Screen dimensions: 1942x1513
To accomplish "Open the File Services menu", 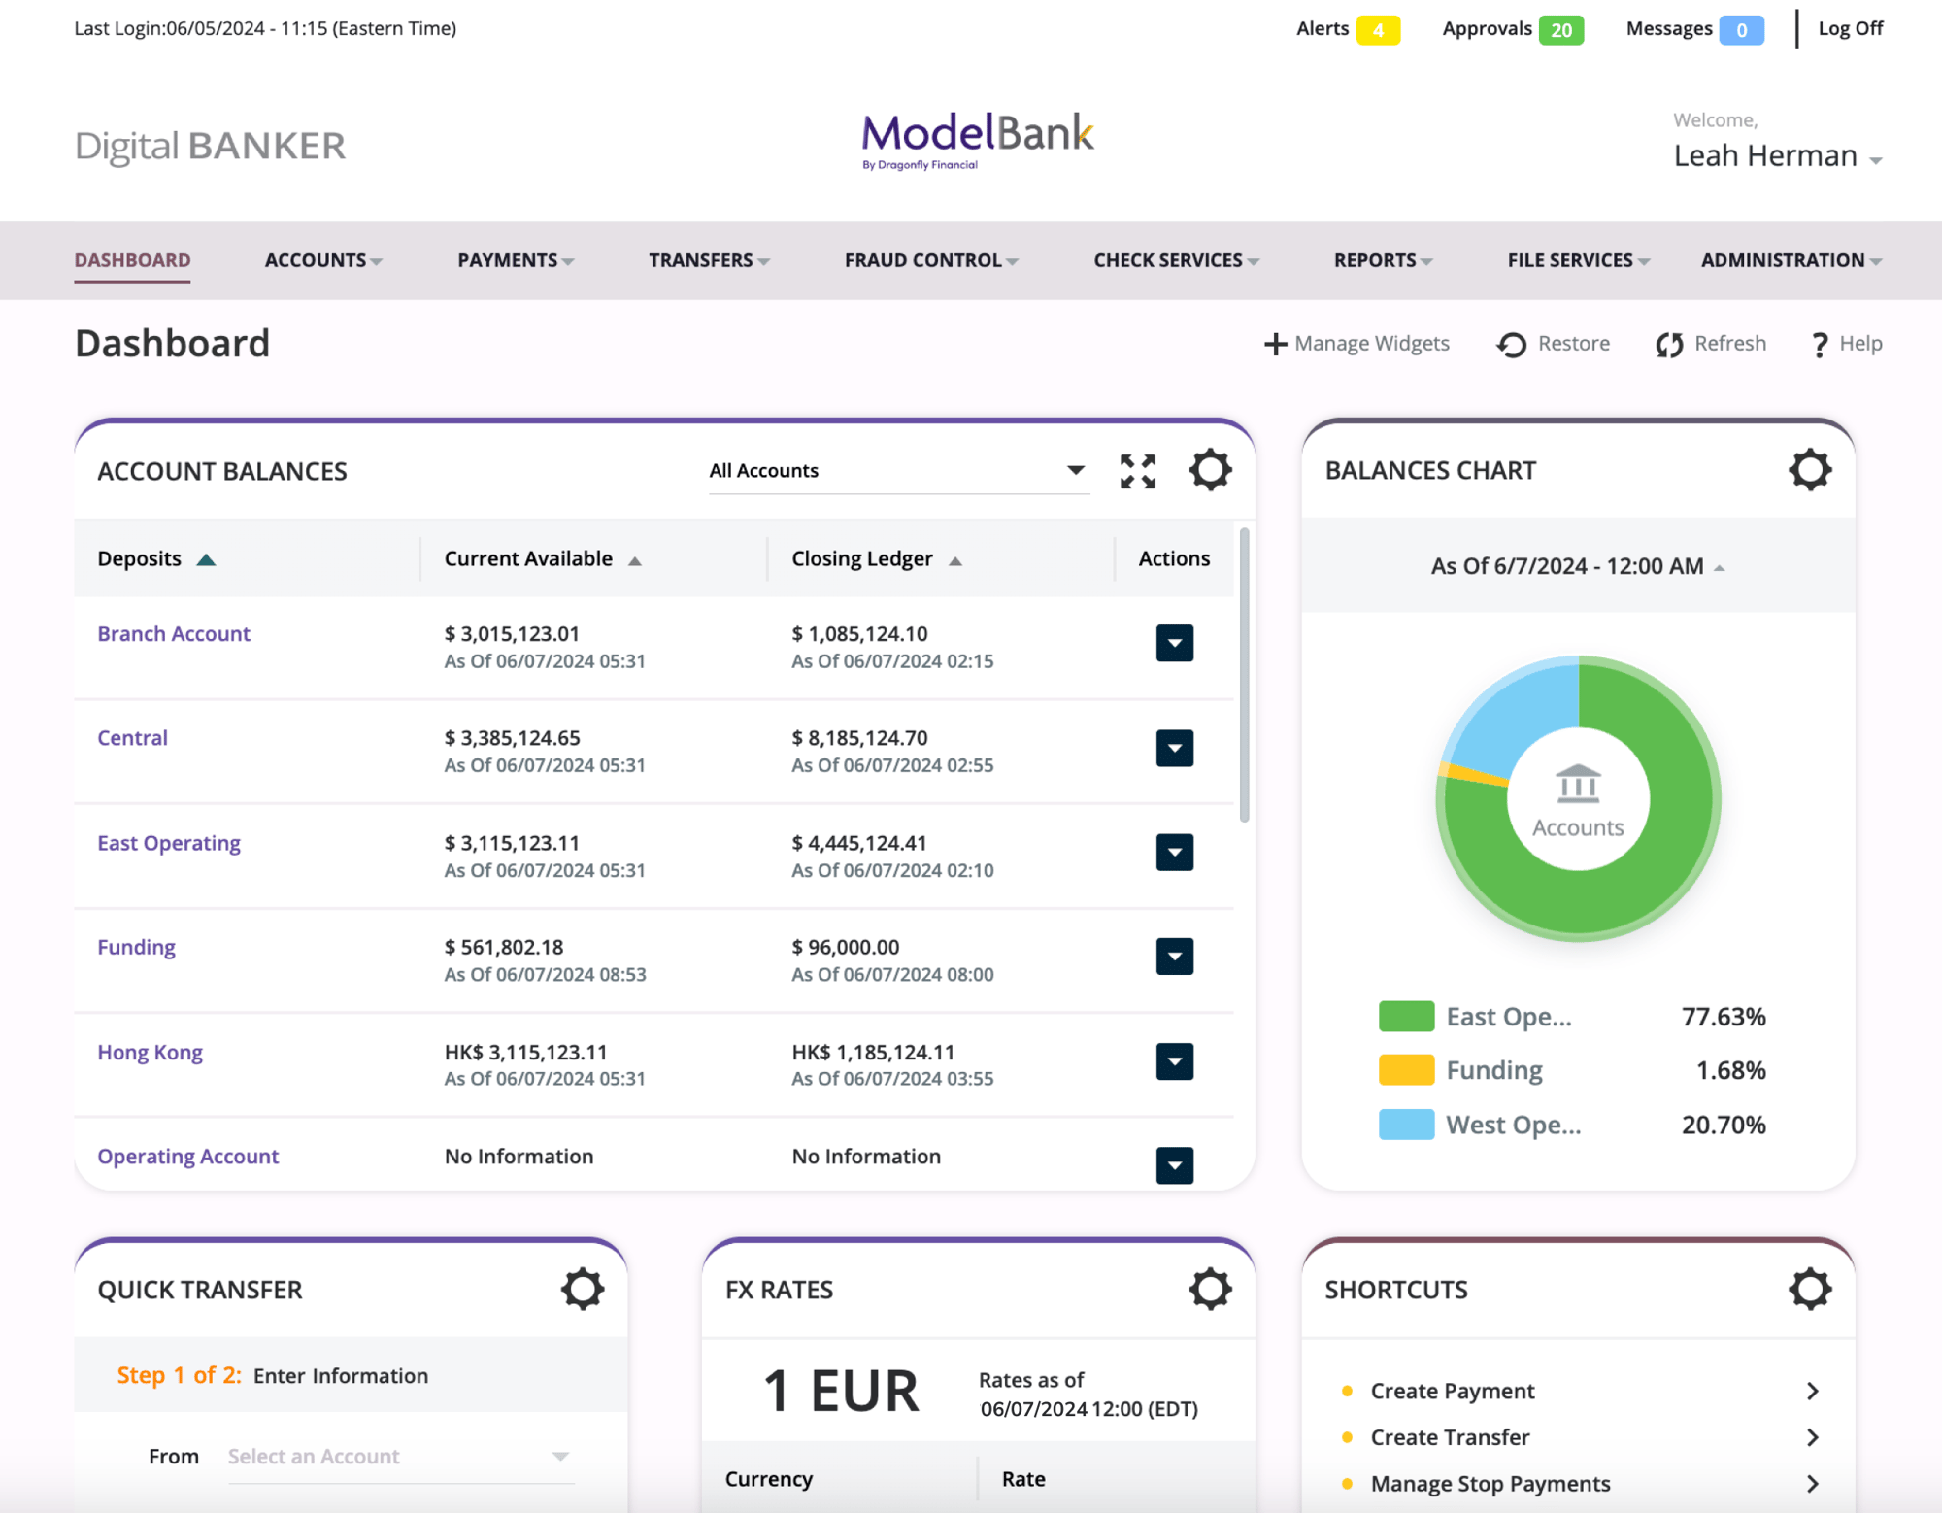I will tap(1578, 260).
